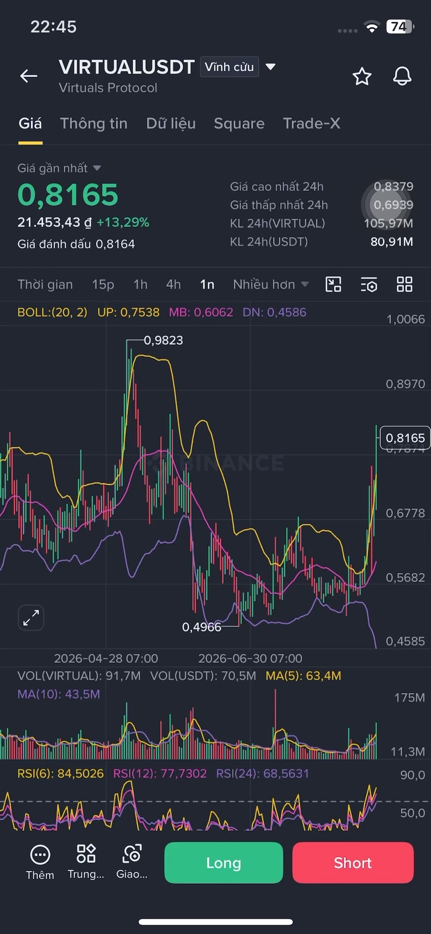
Task: Tap the VOL(USDT): 70,5M label
Action: tap(203, 676)
